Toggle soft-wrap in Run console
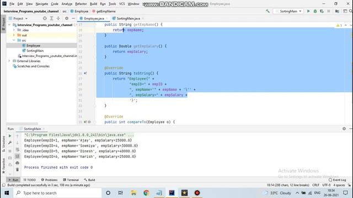This screenshot has width=353, height=198. tap(17, 150)
